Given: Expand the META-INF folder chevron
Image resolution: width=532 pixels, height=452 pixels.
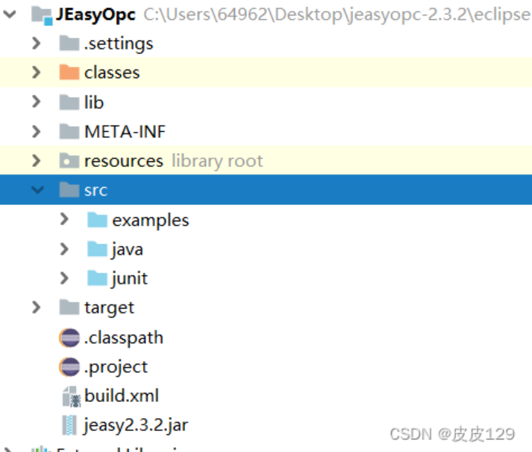Looking at the screenshot, I should click(37, 131).
